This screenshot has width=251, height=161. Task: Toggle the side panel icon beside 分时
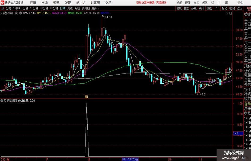coord(2,8)
